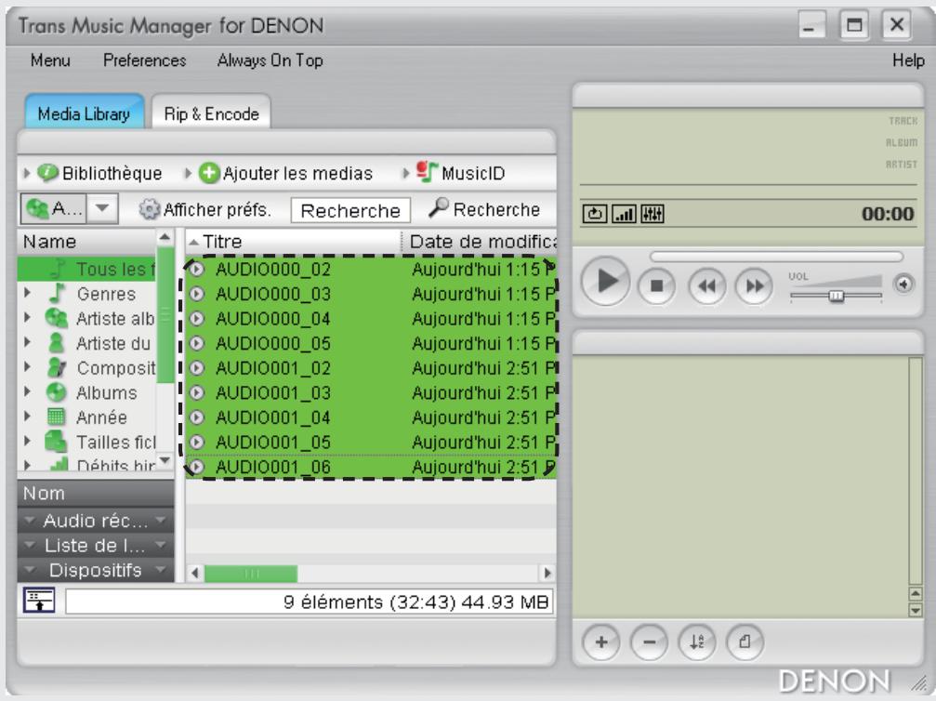The width and height of the screenshot is (936, 701).
Task: Open the Preferences menu
Action: click(144, 60)
